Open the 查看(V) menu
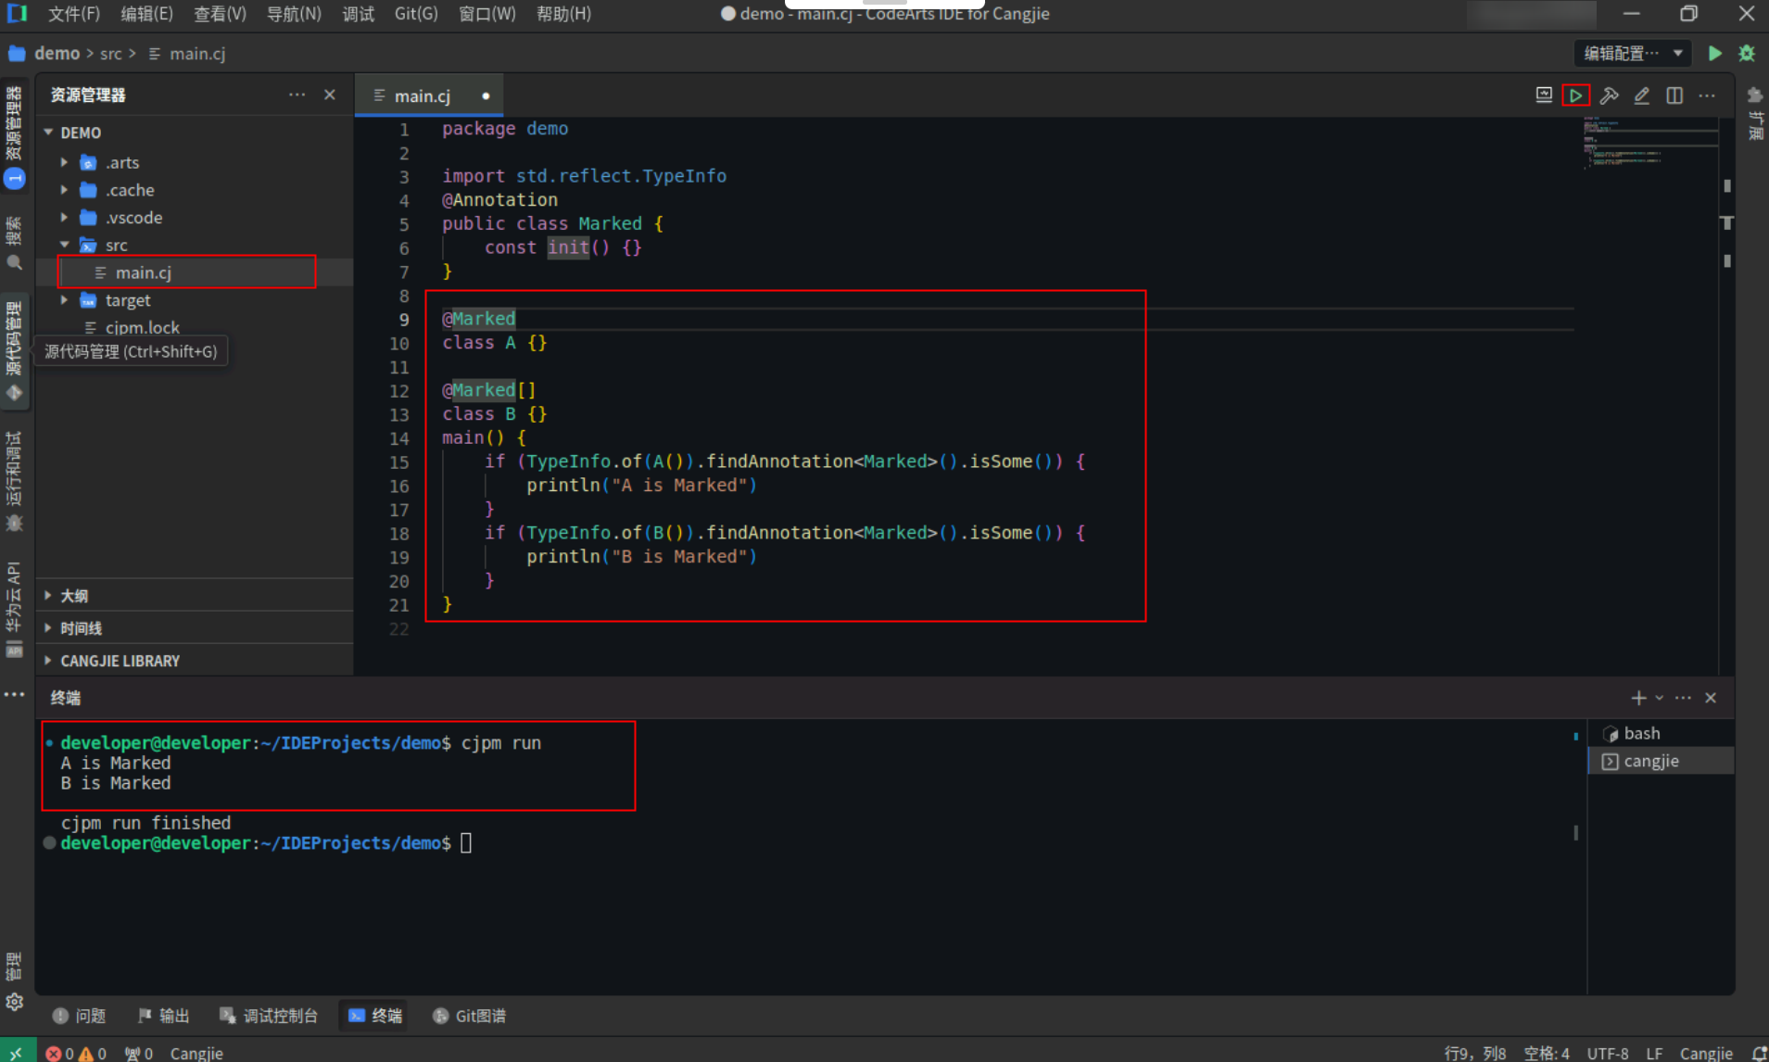The height and width of the screenshot is (1062, 1769). [220, 14]
